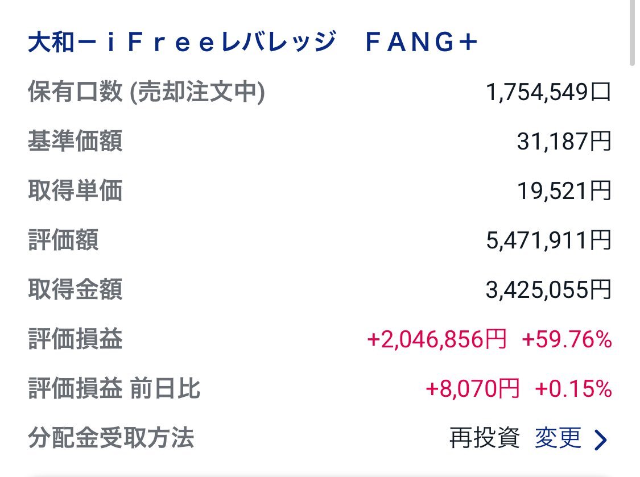Select the 保有口数 (売却注文中) label
Image resolution: width=640 pixels, height=477 pixels.
pyautogui.click(x=146, y=92)
